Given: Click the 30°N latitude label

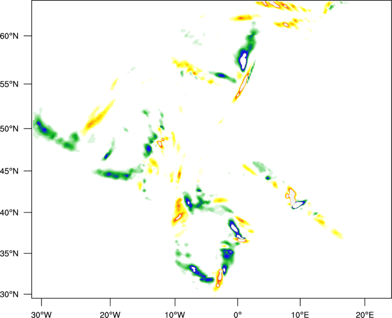Looking at the screenshot, I should (9, 295).
